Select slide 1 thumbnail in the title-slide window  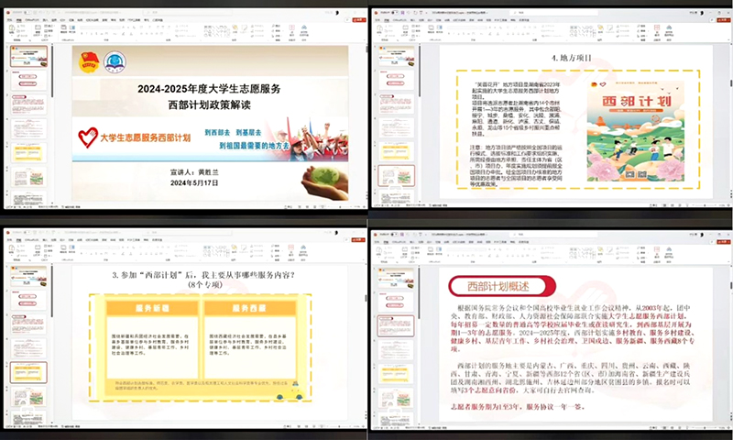tap(28, 57)
